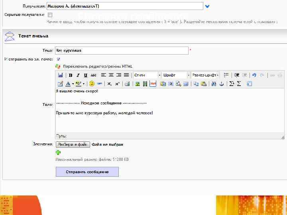Insert a smiley emoticon
Image resolution: width=287 pixels, height=215 pixels.
coord(92,84)
